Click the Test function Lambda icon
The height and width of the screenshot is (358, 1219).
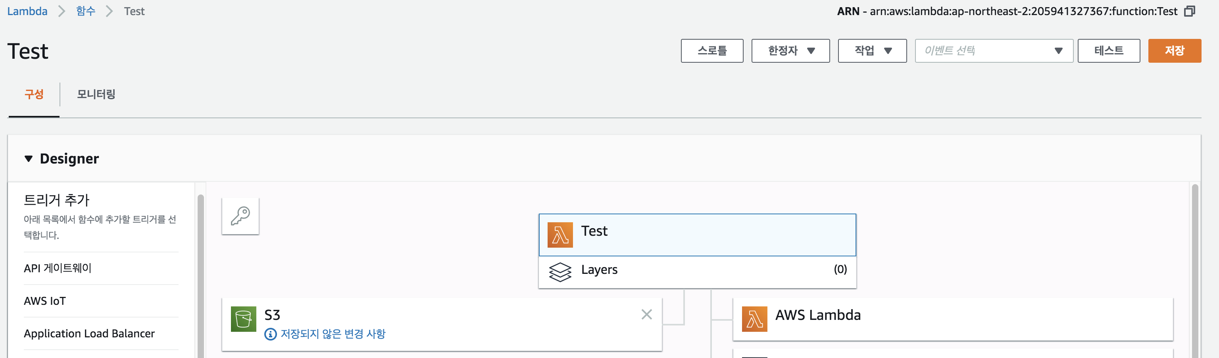(x=560, y=235)
